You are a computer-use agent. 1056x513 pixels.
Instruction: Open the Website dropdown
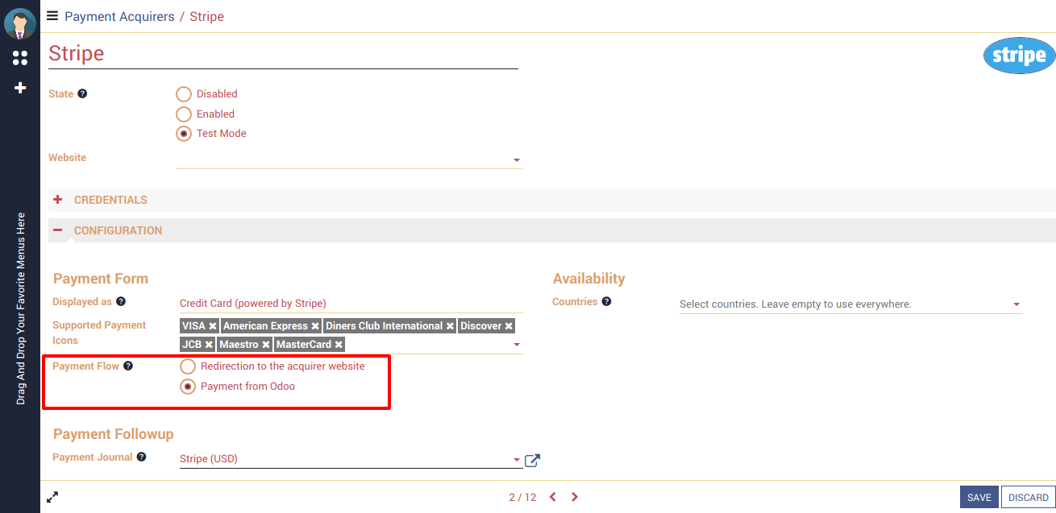(x=517, y=160)
